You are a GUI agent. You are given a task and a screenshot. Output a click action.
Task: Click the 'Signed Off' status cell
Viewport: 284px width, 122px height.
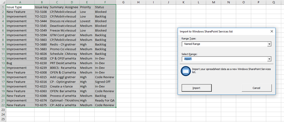pyautogui.click(x=105, y=82)
